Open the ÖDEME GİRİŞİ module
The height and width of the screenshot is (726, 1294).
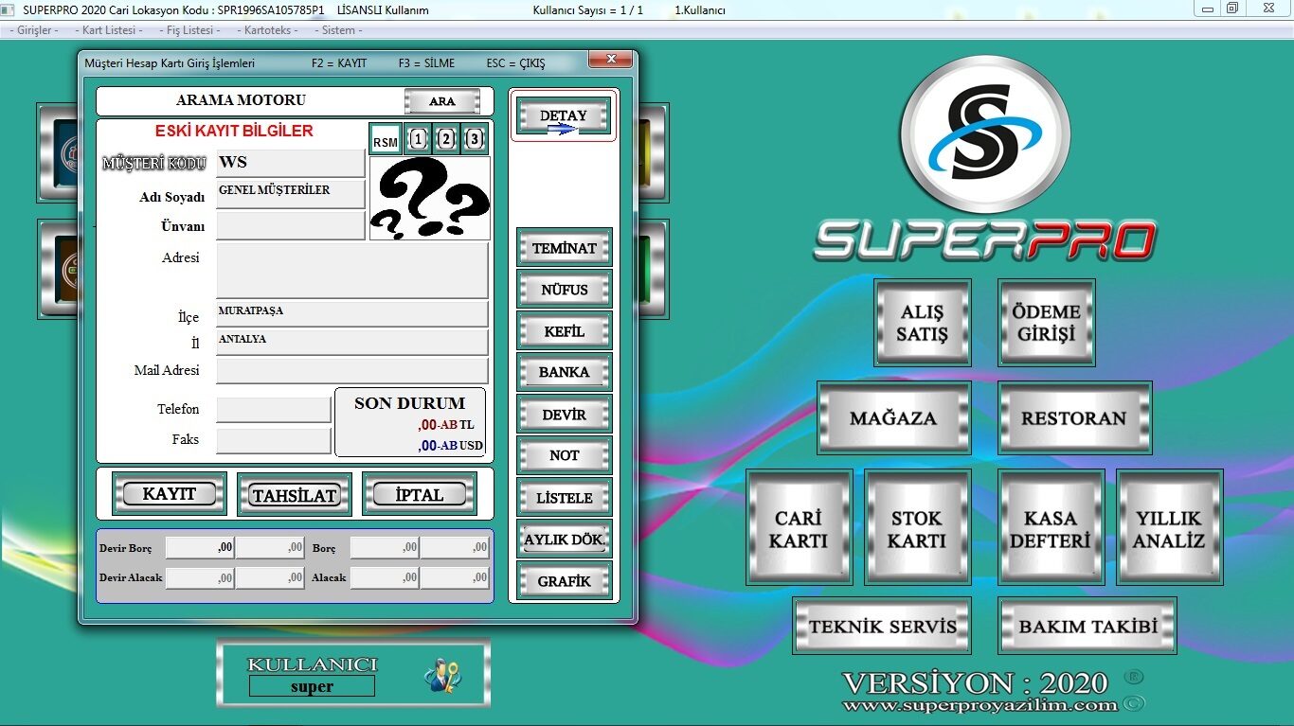[1046, 323]
